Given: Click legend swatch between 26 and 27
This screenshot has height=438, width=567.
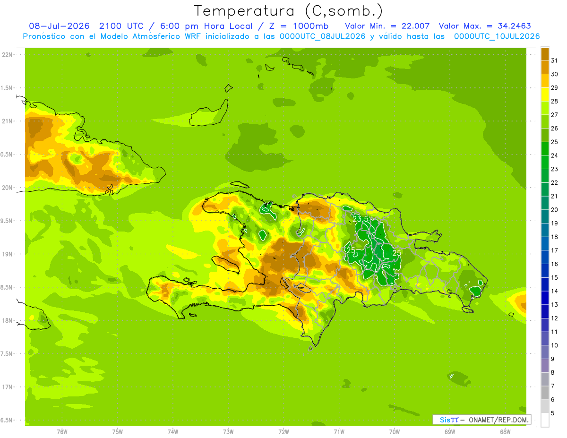Looking at the screenshot, I should pos(545,121).
